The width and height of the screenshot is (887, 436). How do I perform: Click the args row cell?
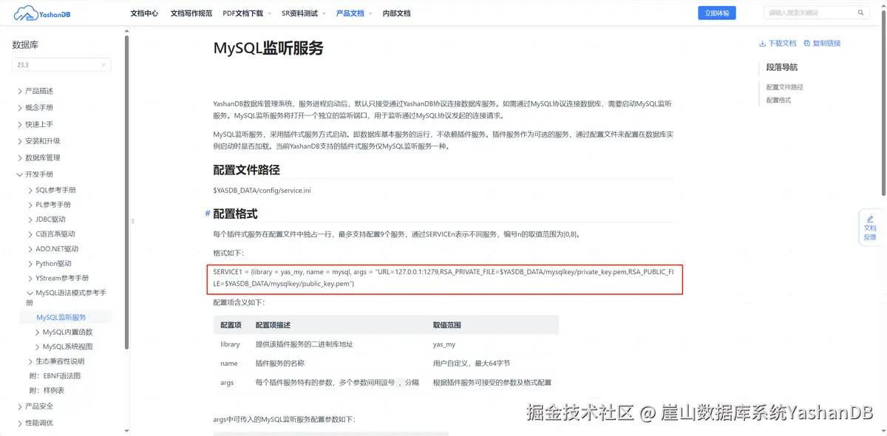[227, 383]
